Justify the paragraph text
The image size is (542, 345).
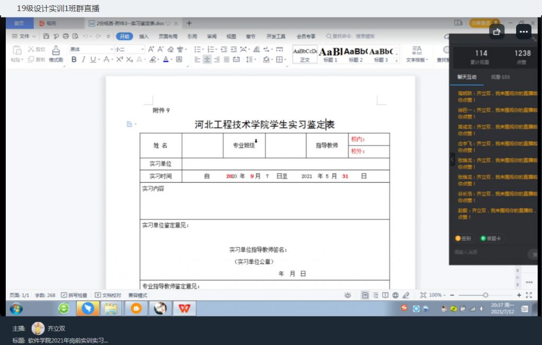pos(227,59)
